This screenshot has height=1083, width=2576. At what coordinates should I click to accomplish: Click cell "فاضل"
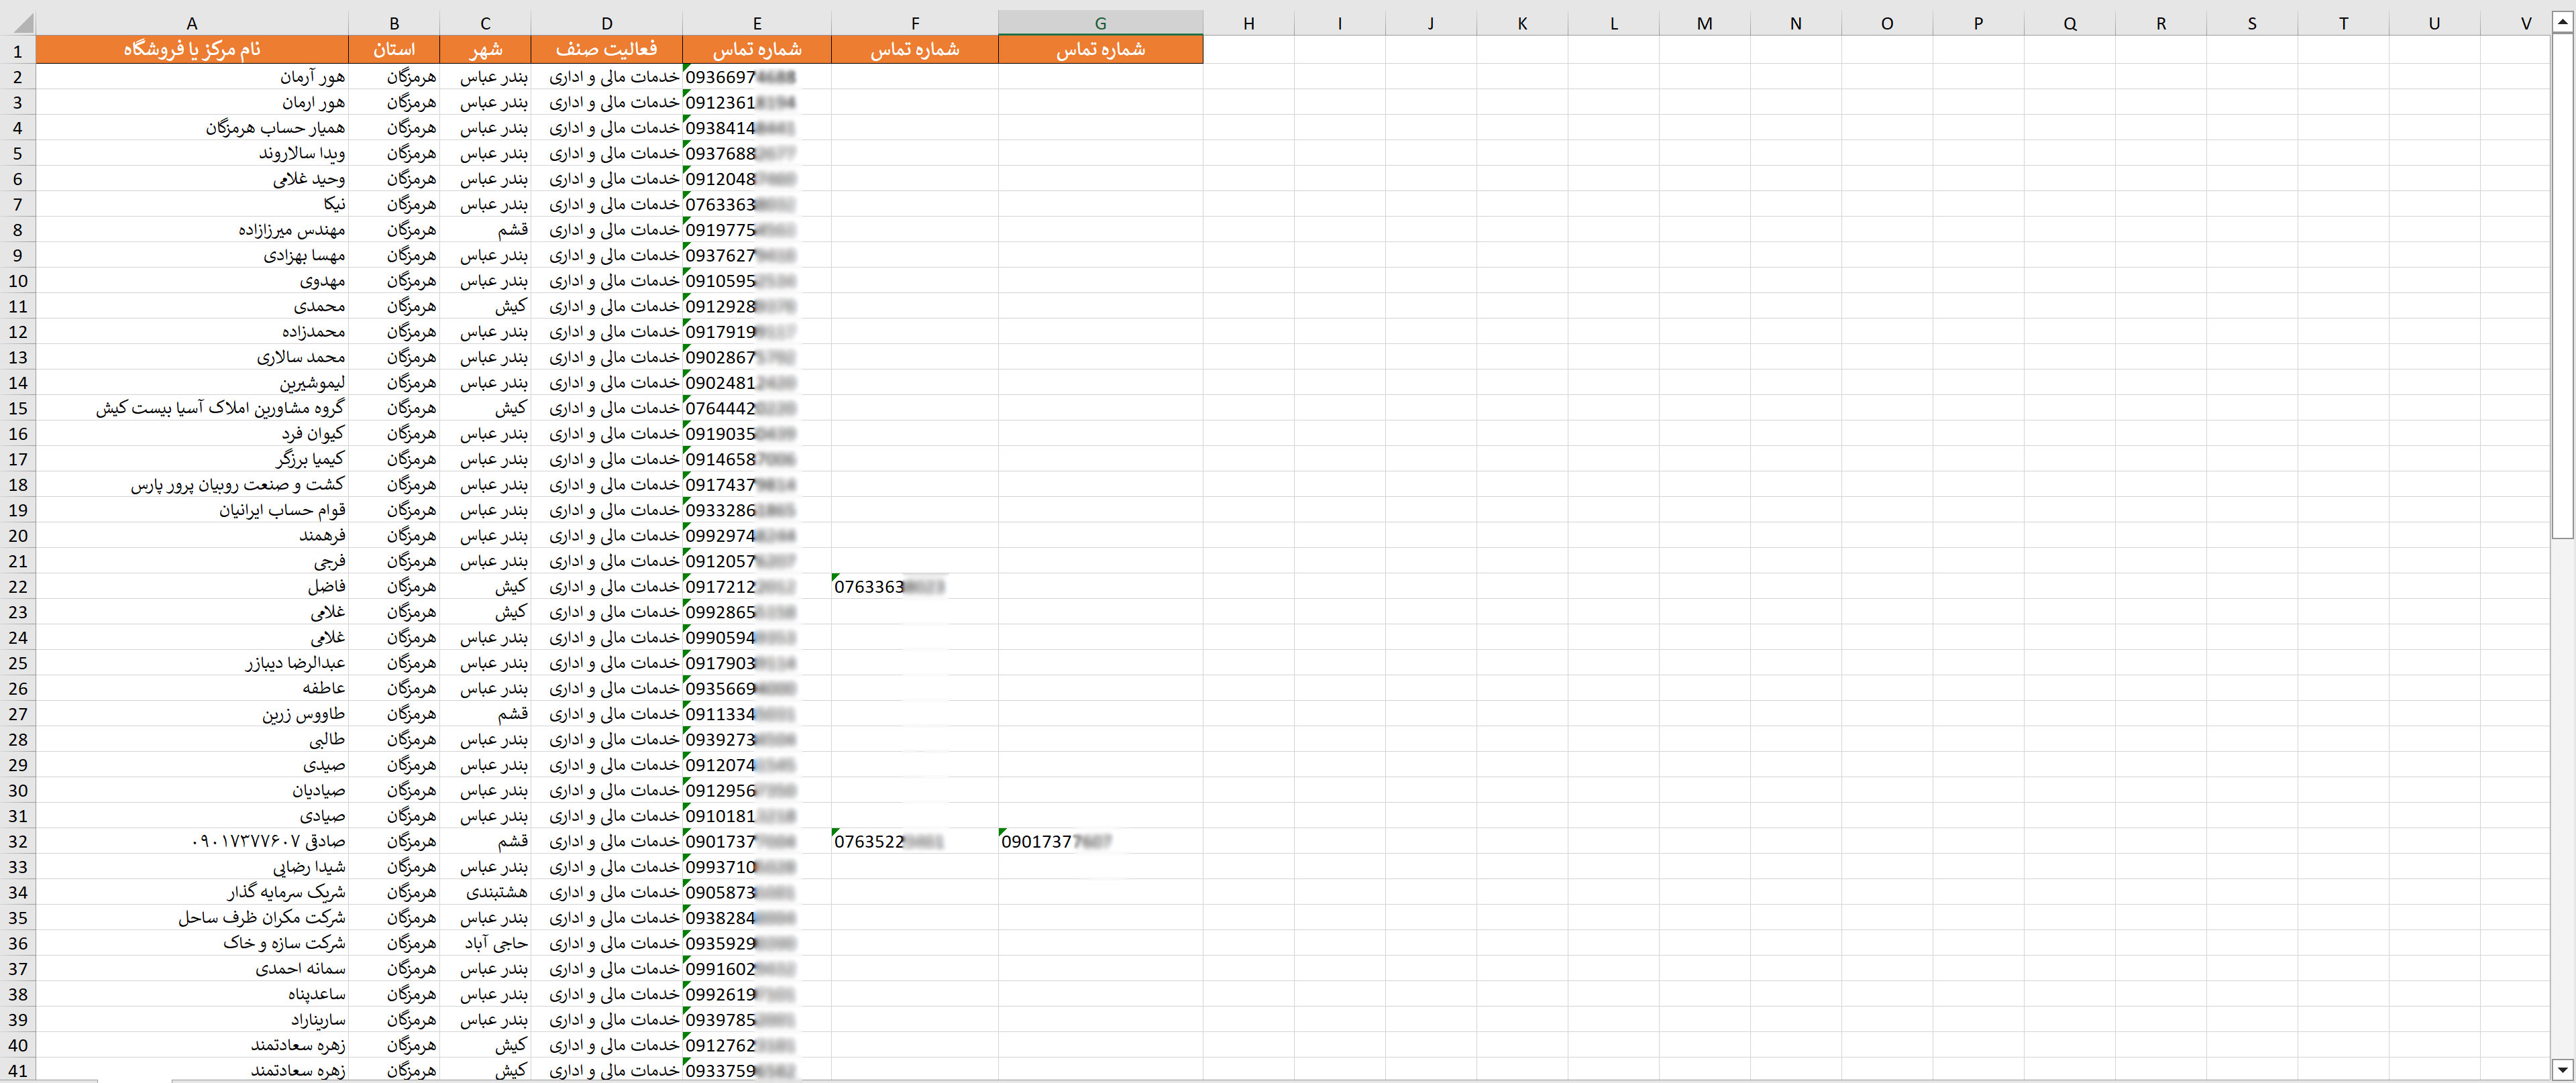coord(192,587)
